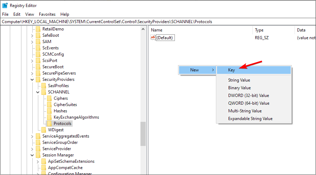
Task: Click the New context menu item
Action: tap(197, 70)
